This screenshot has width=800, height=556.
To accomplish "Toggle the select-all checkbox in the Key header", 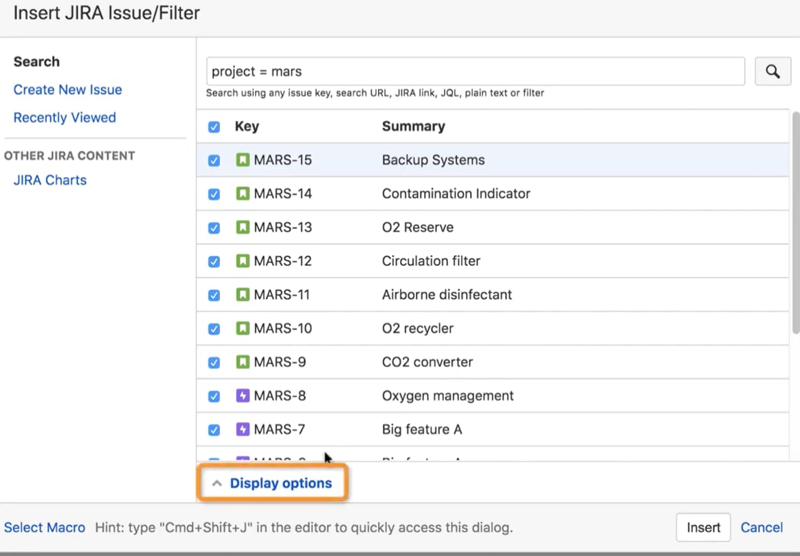I will tap(214, 127).
